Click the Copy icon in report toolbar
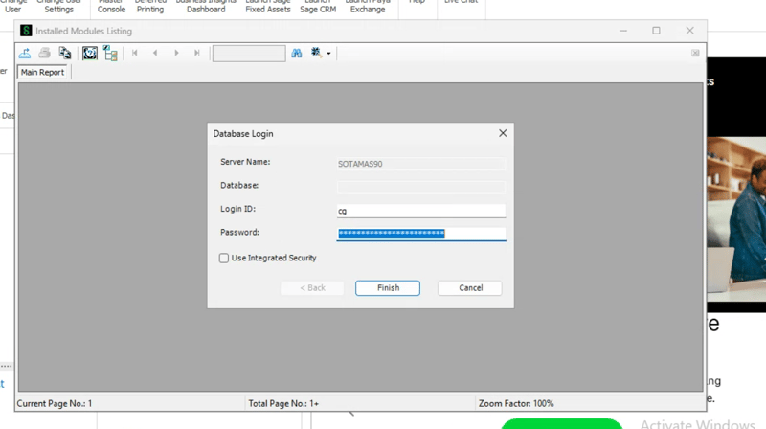Screen dimensions: 766x429 (x=64, y=54)
